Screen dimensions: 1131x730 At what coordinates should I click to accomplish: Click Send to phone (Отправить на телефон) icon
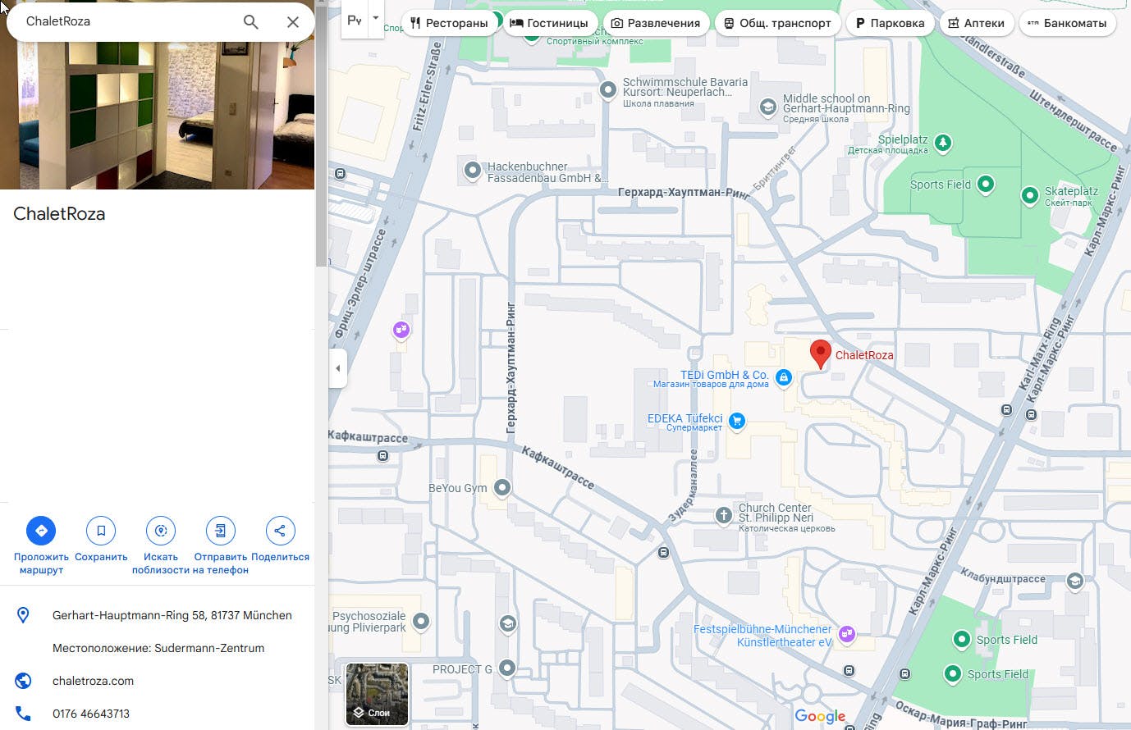[x=220, y=531]
